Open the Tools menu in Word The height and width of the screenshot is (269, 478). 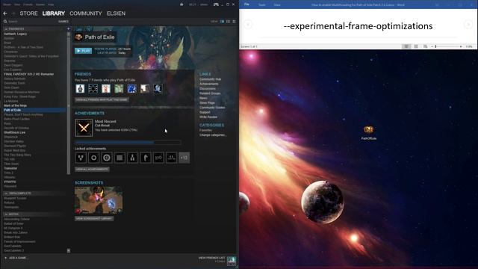pos(262,5)
